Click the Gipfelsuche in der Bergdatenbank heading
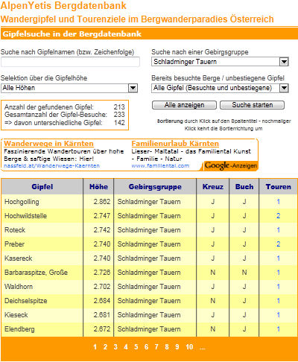 pos(72,34)
